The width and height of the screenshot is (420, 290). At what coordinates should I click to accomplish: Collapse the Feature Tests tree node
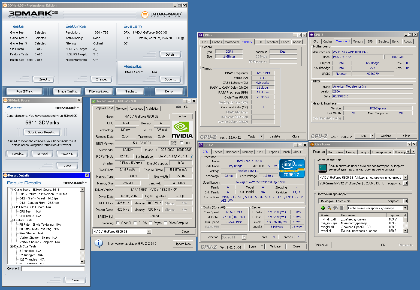pos(11,220)
